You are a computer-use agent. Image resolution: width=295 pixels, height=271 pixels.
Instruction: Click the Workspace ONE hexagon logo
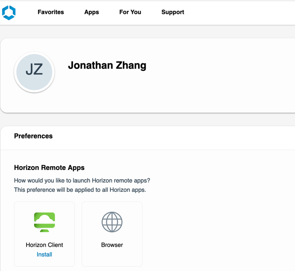9,13
